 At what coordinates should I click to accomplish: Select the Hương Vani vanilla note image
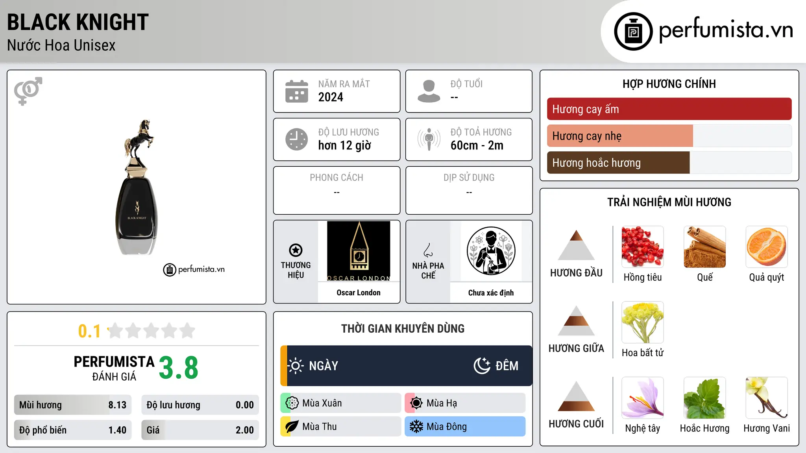[x=767, y=398]
